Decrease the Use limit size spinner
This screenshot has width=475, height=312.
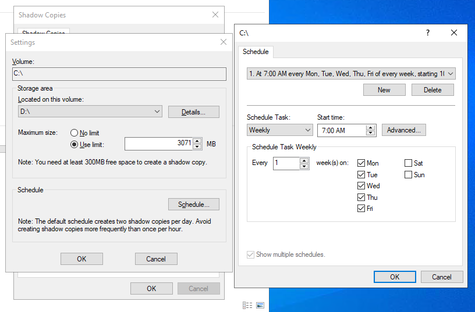pyautogui.click(x=197, y=146)
